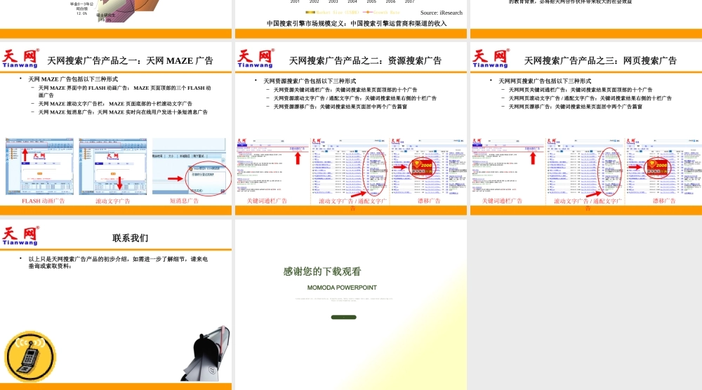
Task: Click 漂移广告 caption on 资源搜索广告 slide
Action: pyautogui.click(x=429, y=201)
